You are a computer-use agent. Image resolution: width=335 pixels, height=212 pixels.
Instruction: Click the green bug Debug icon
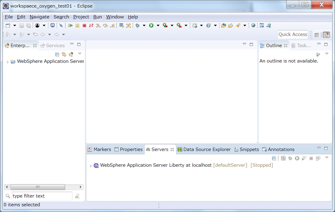pos(138,26)
